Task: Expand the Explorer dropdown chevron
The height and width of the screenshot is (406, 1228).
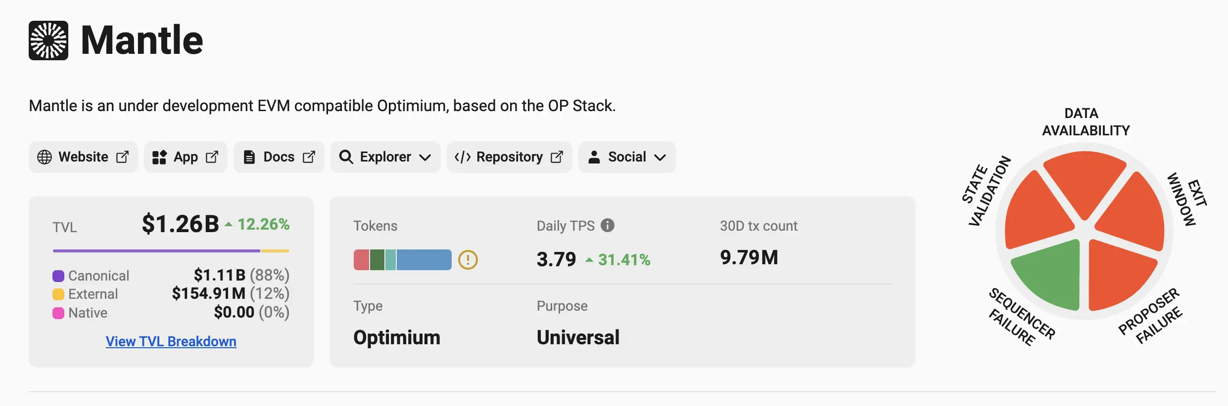Action: (425, 158)
